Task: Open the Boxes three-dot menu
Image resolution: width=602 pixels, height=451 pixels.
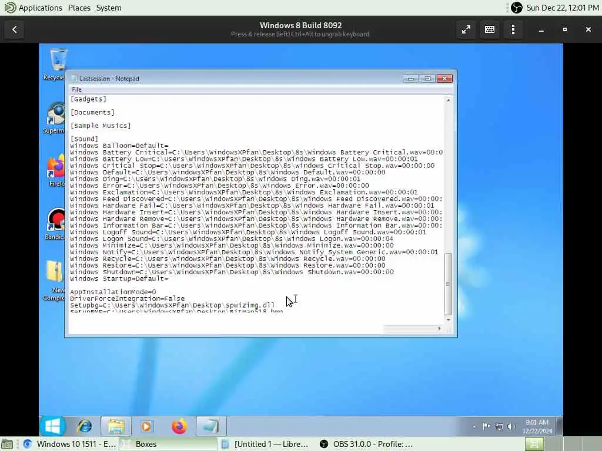Action: [513, 29]
